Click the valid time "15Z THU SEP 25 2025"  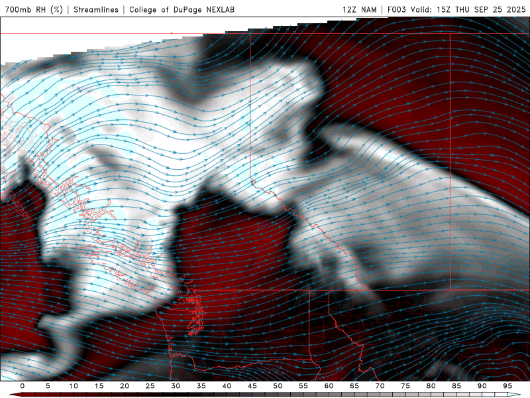coord(482,9)
